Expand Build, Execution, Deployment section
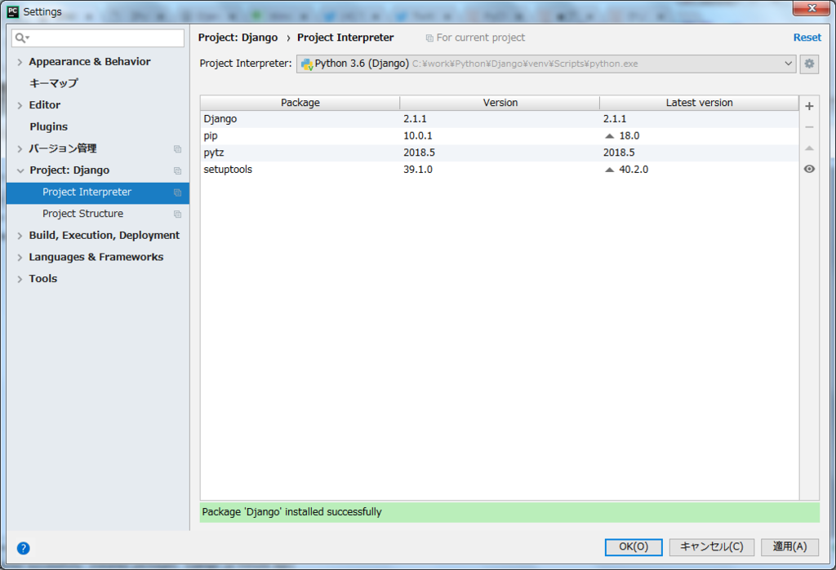Viewport: 836px width, 570px height. pyautogui.click(x=20, y=236)
